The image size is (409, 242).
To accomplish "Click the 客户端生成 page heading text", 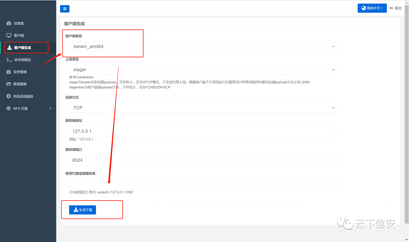I will coord(74,24).
